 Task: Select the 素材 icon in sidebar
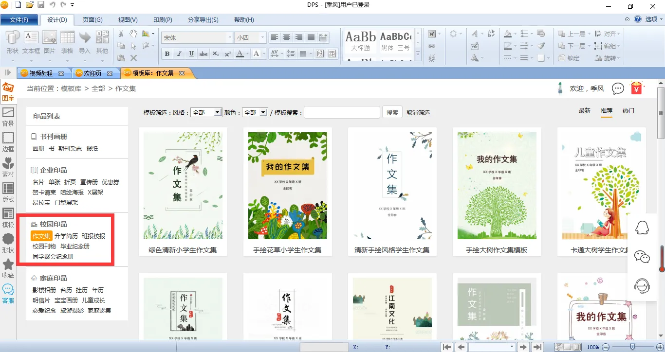click(x=8, y=167)
